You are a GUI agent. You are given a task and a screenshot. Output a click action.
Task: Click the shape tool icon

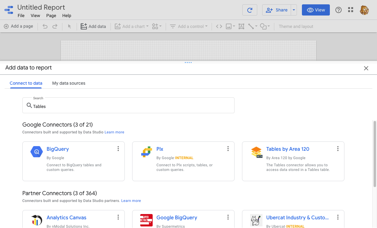point(263,26)
